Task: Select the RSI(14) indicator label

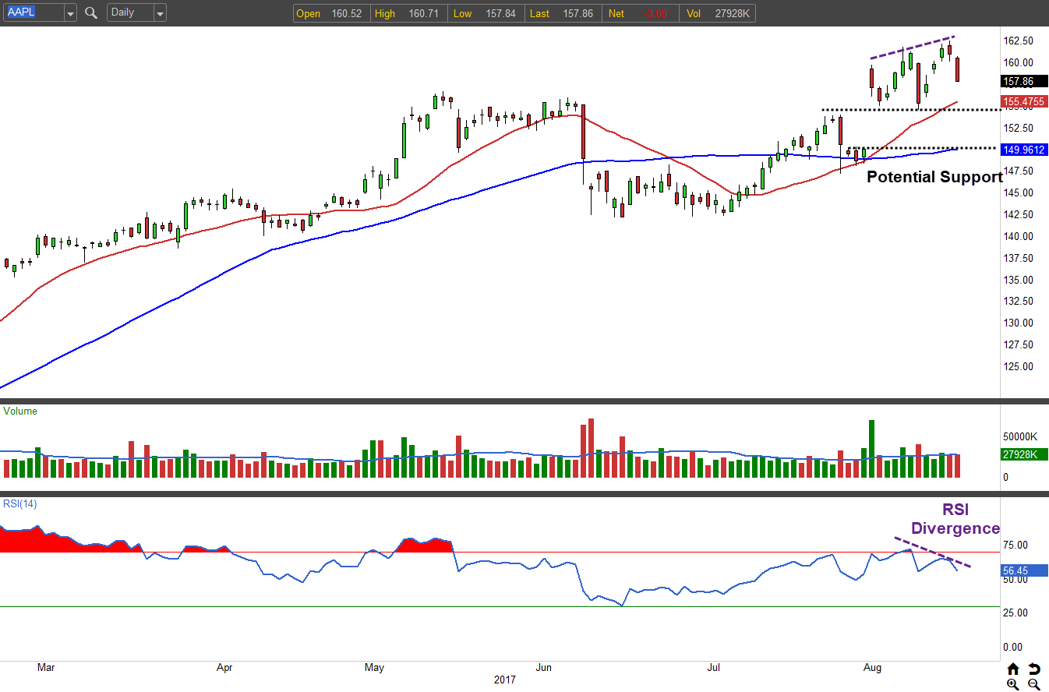Action: 19,504
